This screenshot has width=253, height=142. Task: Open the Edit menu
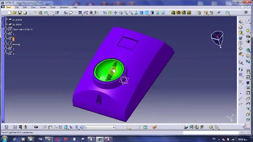point(25,7)
